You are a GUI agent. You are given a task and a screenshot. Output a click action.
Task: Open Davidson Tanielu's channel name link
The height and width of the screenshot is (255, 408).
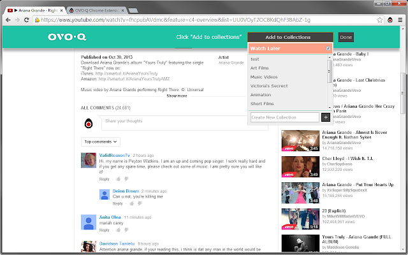click(x=117, y=244)
